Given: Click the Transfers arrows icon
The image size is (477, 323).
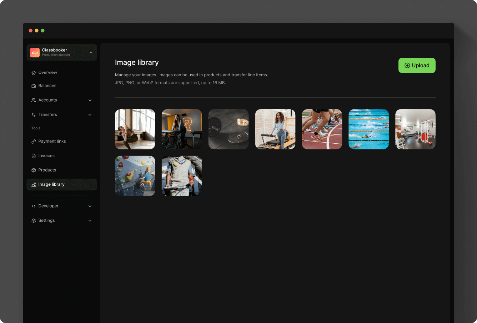Looking at the screenshot, I should tap(33, 114).
